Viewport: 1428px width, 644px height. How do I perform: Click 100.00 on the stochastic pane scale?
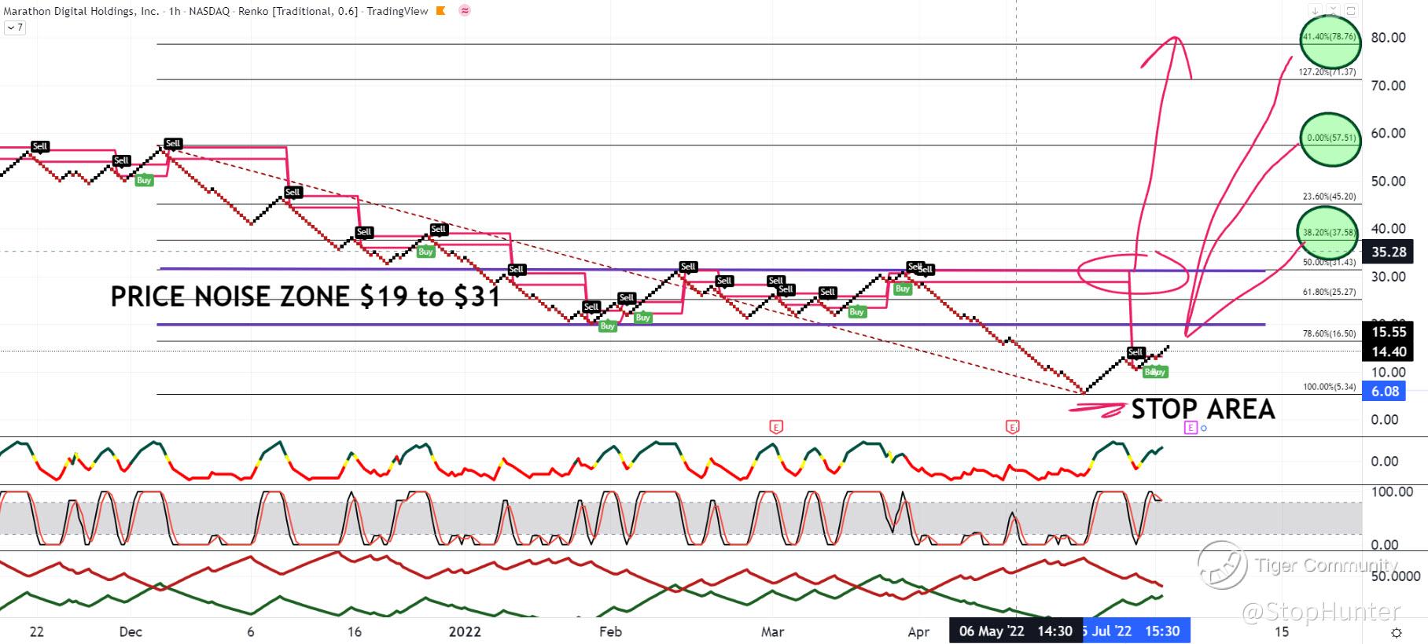click(x=1392, y=492)
